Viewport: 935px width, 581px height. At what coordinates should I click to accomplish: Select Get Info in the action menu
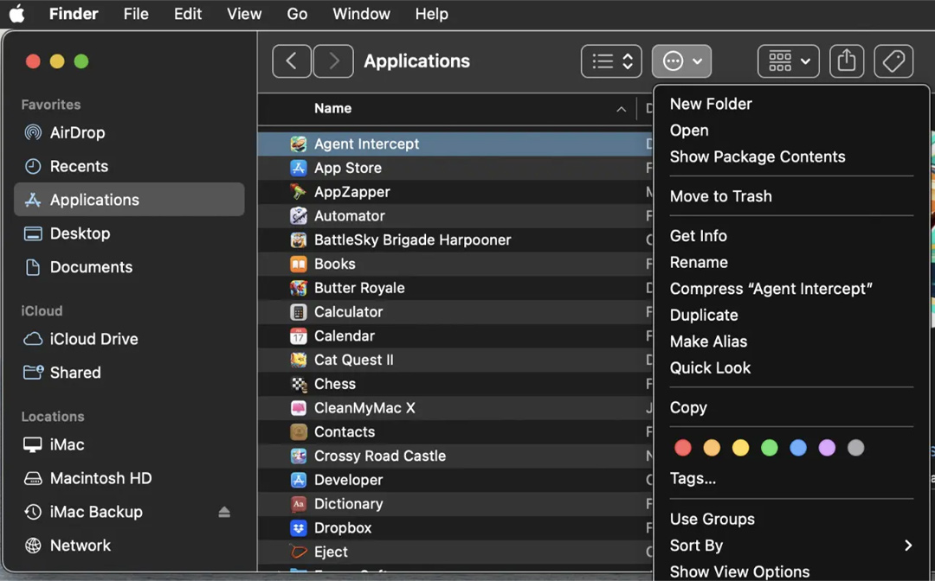click(x=698, y=236)
